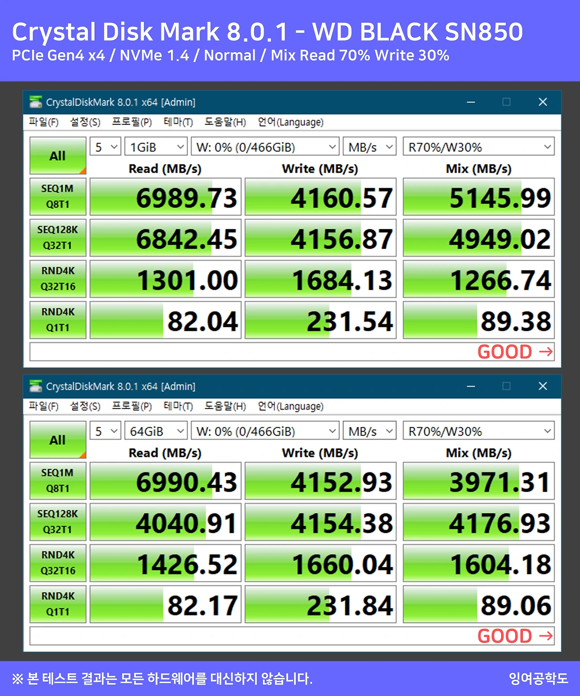Image resolution: width=580 pixels, height=696 pixels.
Task: Open the test count dropdown showing 5
Action: pos(105,146)
